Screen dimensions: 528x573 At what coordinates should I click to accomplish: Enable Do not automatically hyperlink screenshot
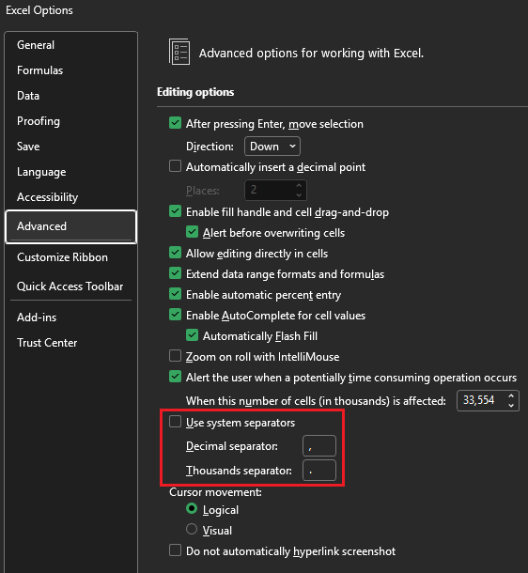(175, 550)
